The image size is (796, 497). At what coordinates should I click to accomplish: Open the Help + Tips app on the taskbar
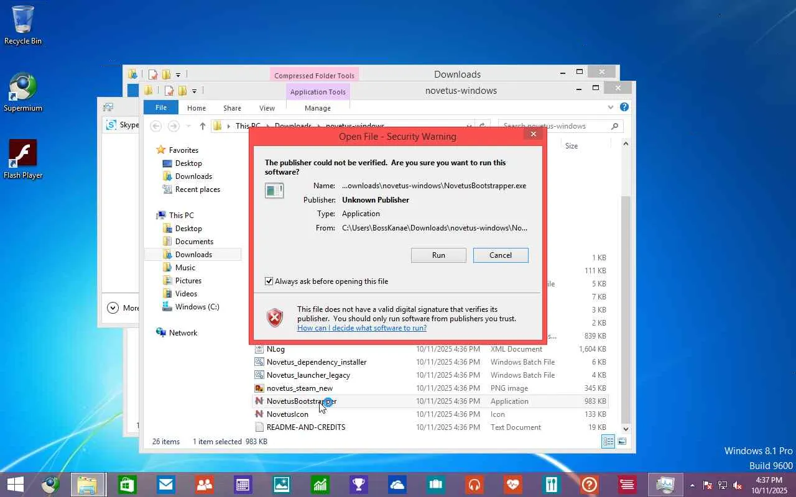(590, 484)
